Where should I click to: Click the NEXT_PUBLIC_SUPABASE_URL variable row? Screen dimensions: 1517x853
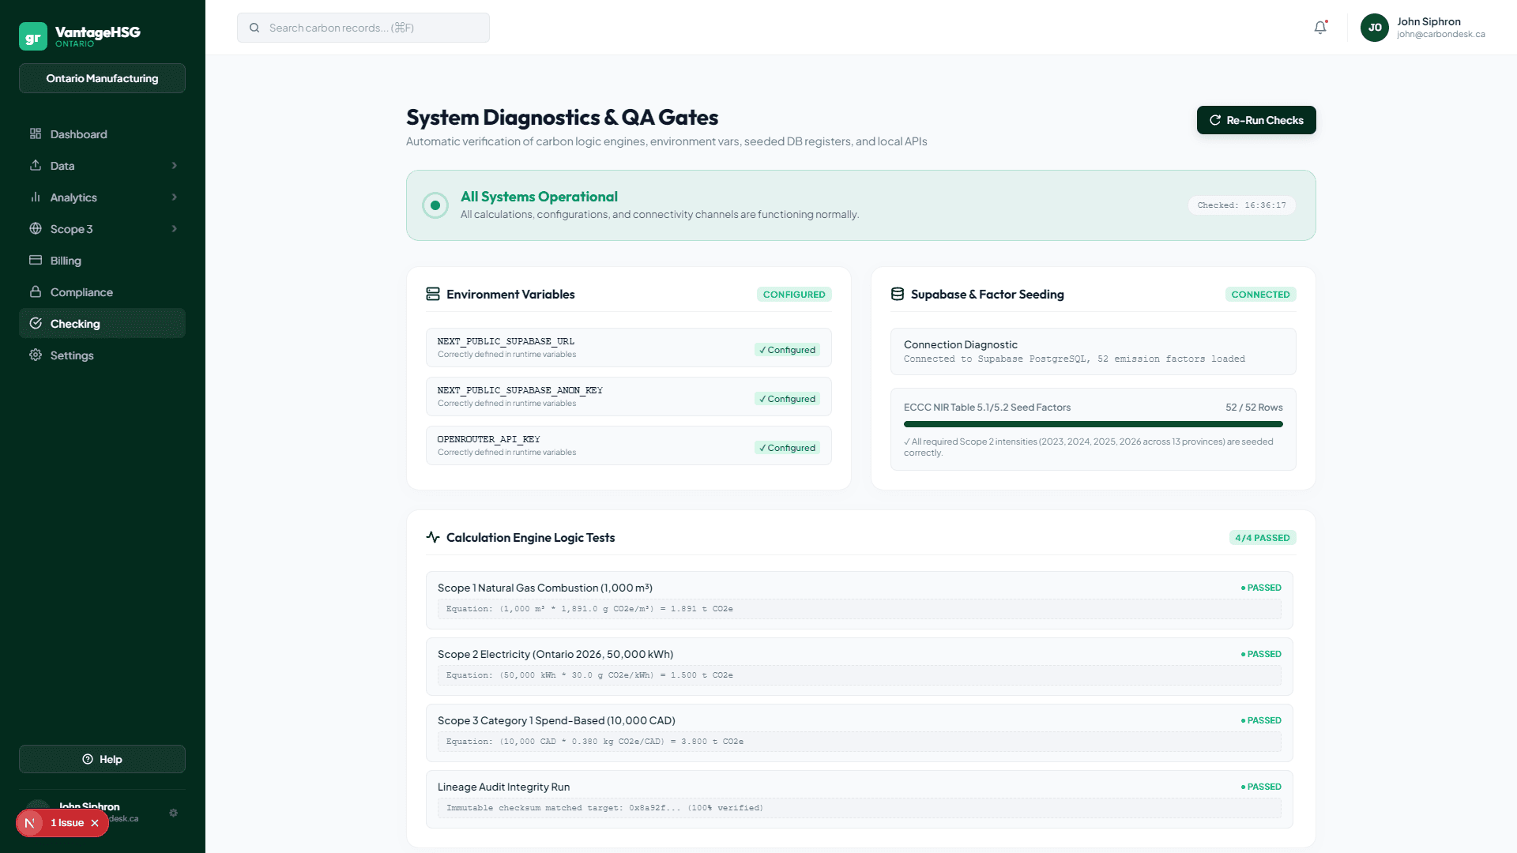click(x=629, y=348)
